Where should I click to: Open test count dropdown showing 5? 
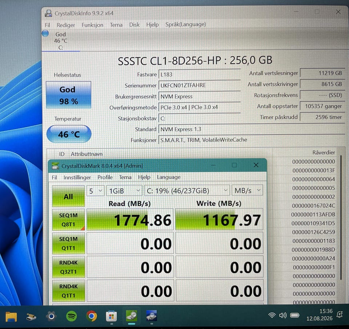pyautogui.click(x=95, y=191)
